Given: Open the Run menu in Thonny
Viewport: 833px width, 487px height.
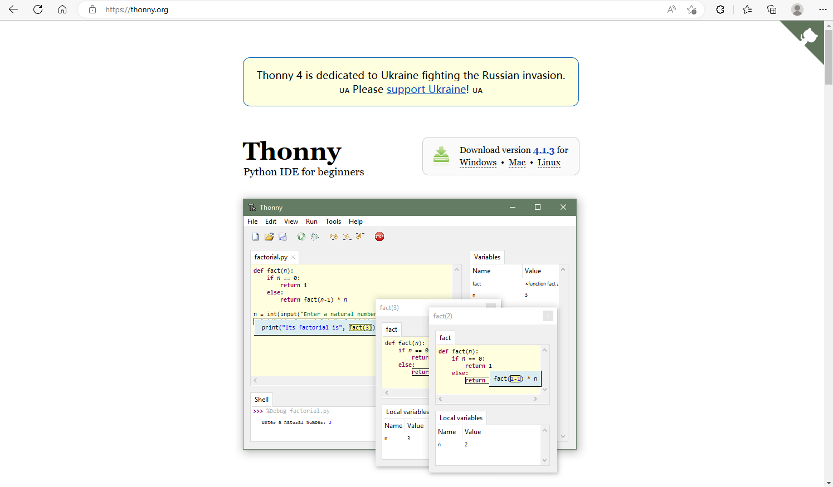Looking at the screenshot, I should 311,221.
